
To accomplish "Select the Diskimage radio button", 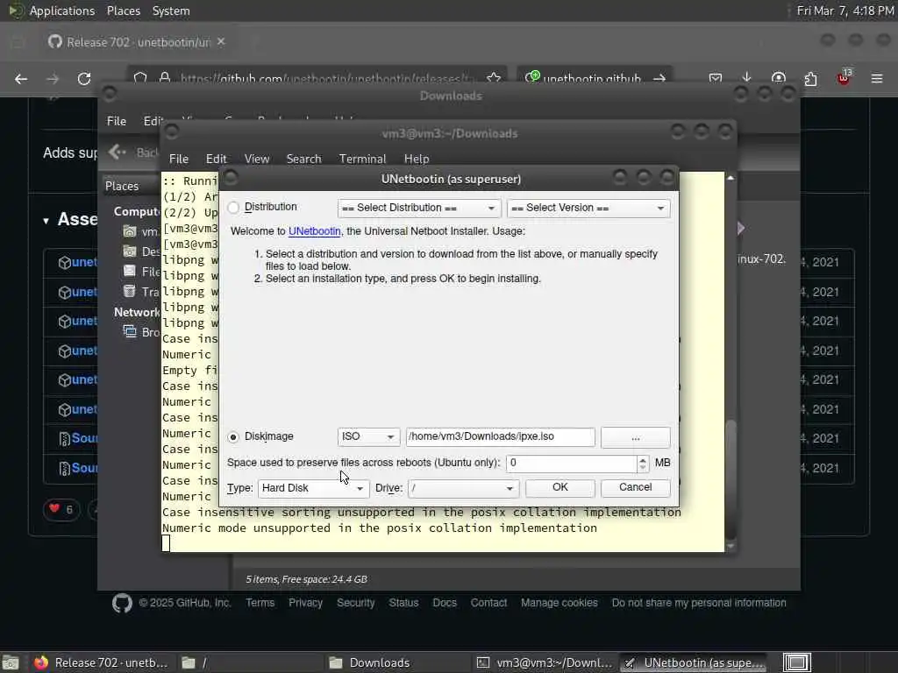I will click(x=233, y=436).
